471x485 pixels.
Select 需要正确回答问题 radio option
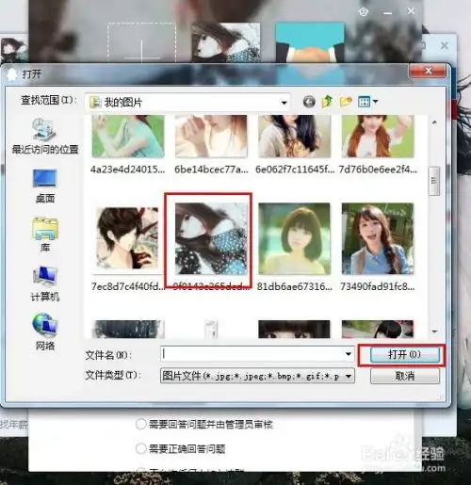(x=141, y=448)
